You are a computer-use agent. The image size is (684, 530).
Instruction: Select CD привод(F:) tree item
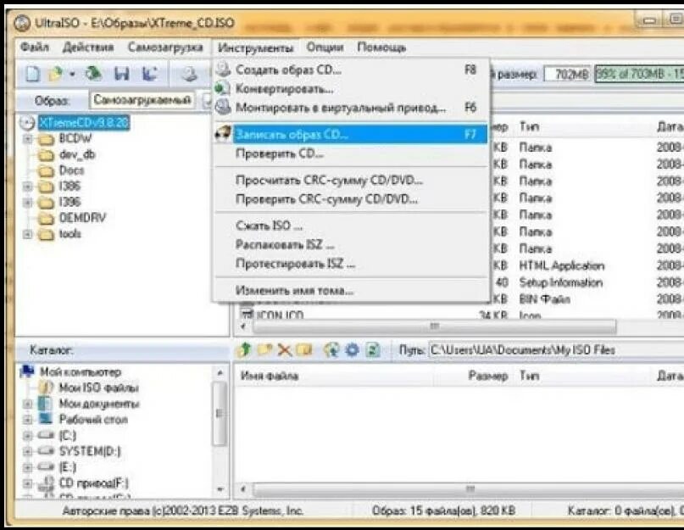click(x=94, y=483)
